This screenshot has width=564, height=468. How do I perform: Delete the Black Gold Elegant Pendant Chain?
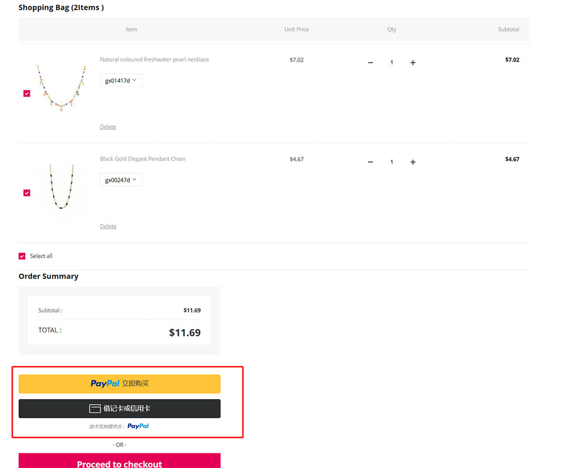click(108, 226)
